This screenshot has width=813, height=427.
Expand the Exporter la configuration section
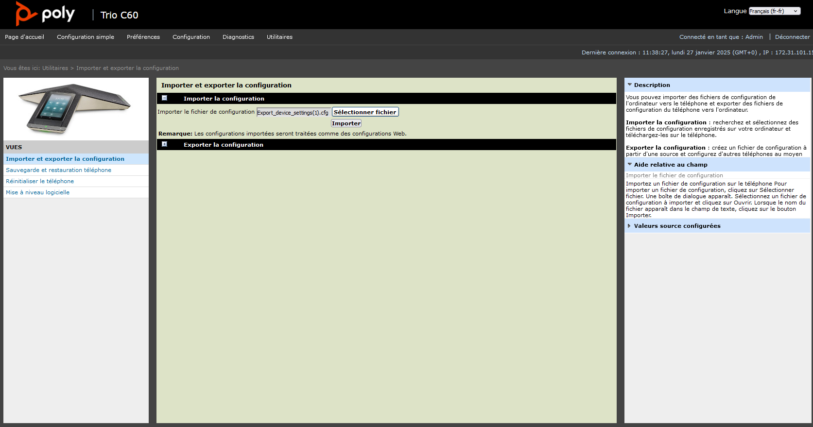[x=164, y=144]
